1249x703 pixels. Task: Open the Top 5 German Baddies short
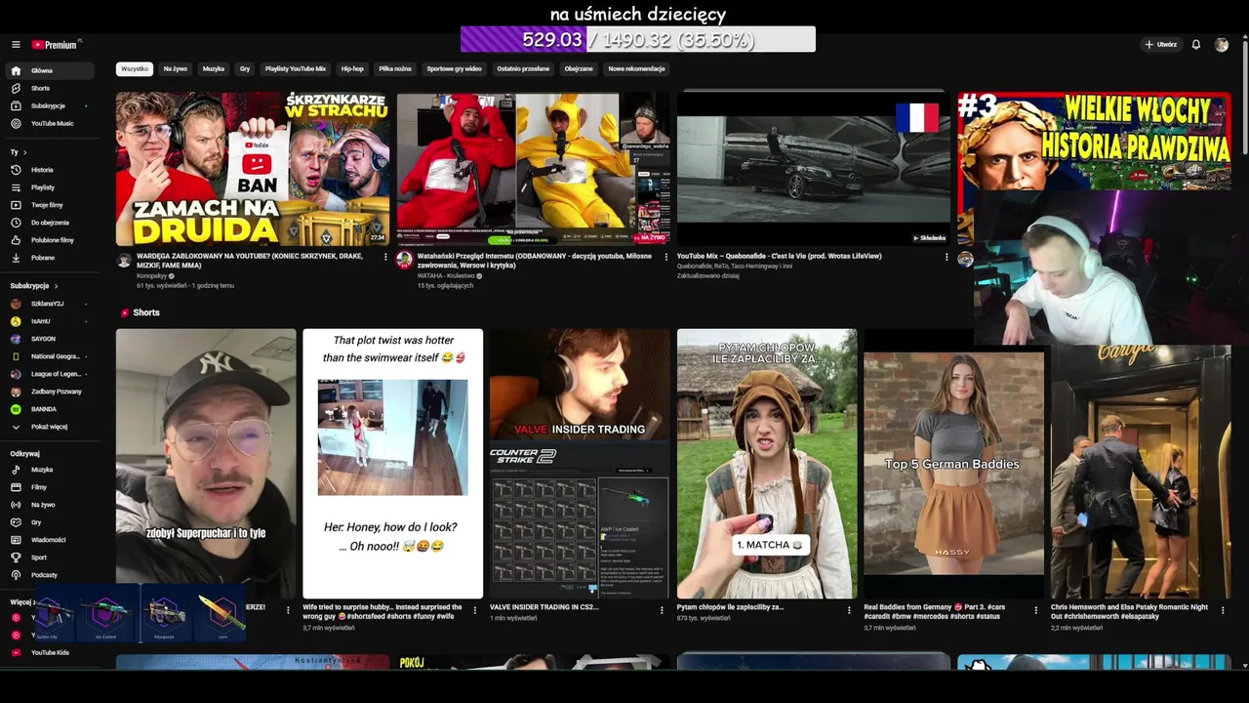pos(953,464)
